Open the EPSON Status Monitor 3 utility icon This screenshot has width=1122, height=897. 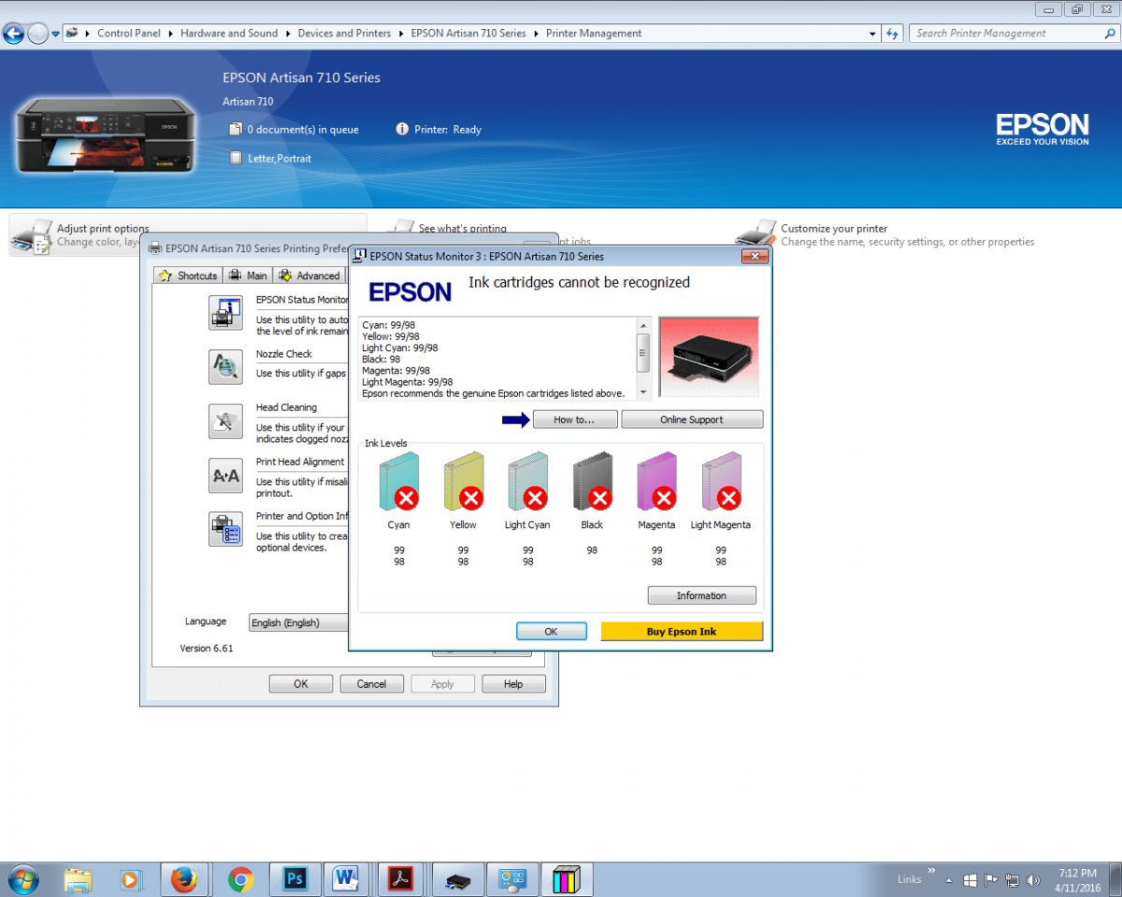point(225,312)
